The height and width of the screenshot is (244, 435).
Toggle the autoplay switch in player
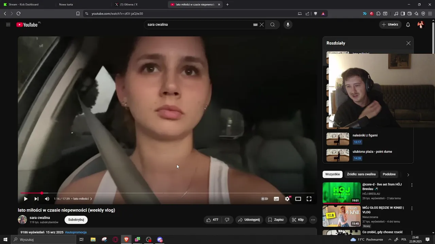click(265, 199)
